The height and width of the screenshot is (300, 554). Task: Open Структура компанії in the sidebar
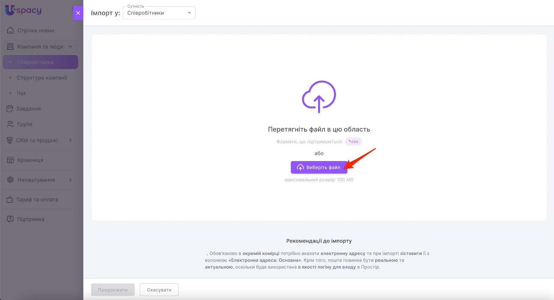click(x=42, y=78)
